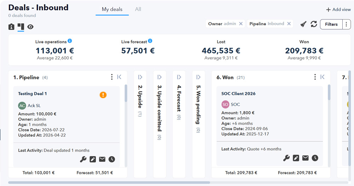Viewport: 354px width, 186px height.
Task: Click the edit pencil icon on SOC Client 2026
Action: click(296, 158)
